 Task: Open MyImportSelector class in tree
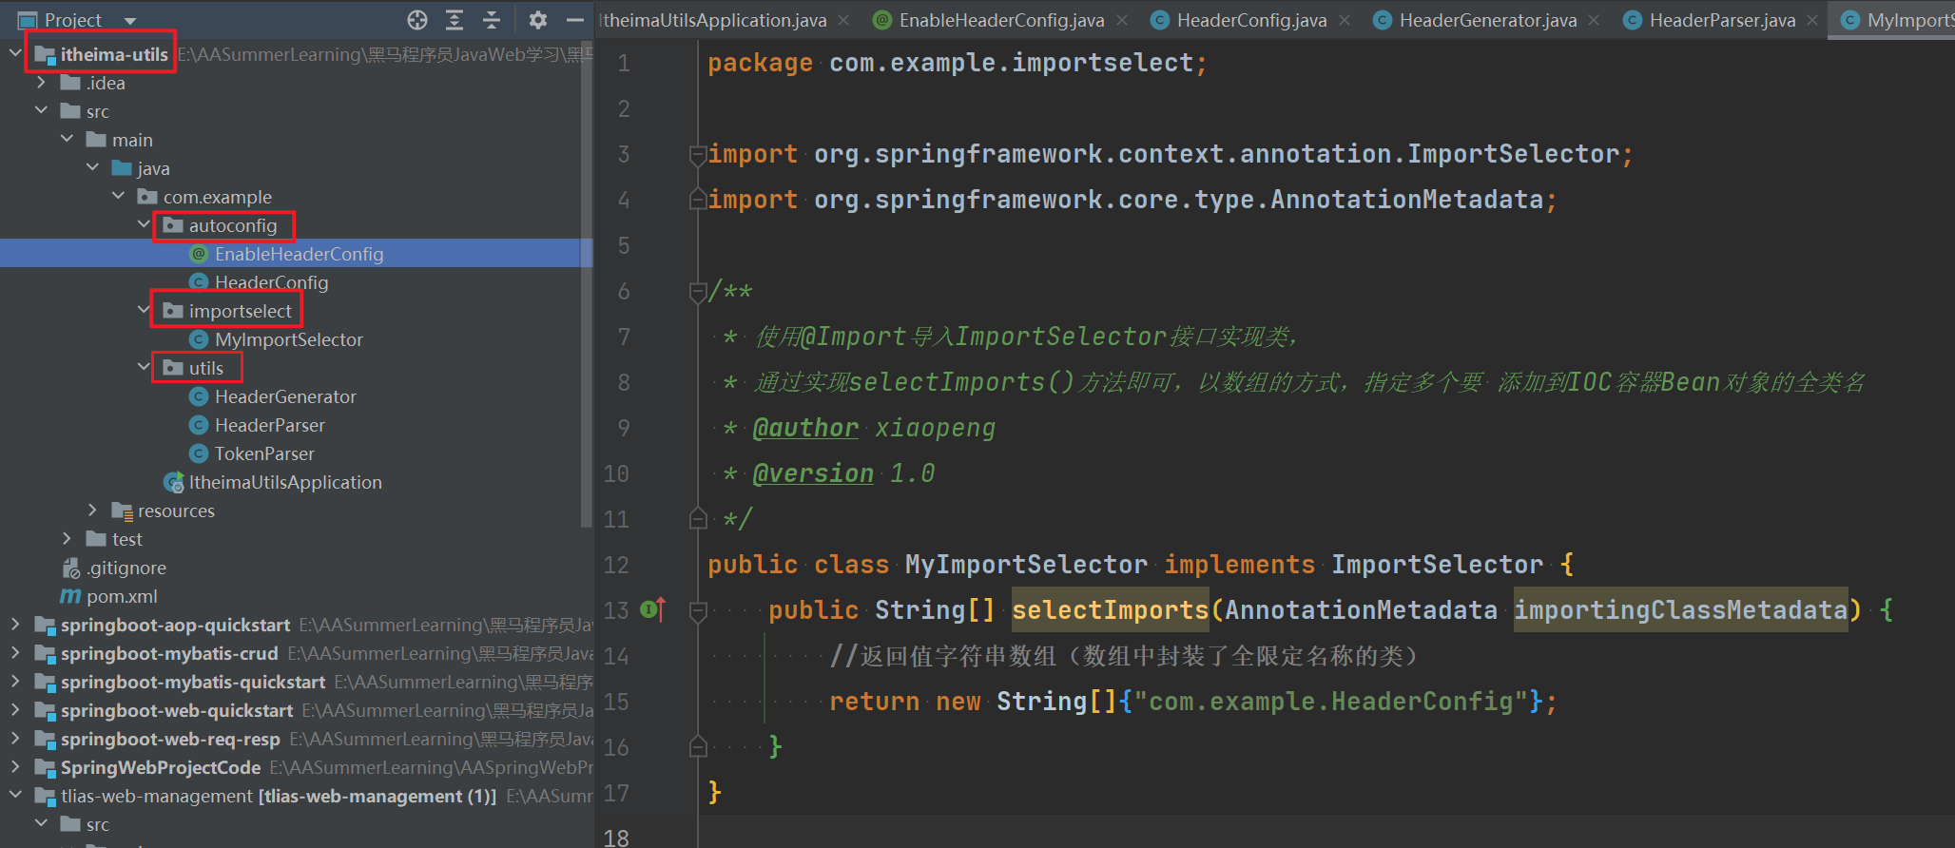[288, 339]
